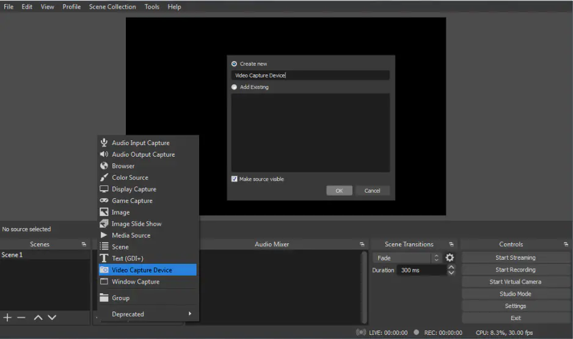Open transition properties gear icon
The height and width of the screenshot is (339, 573).
[x=450, y=258]
